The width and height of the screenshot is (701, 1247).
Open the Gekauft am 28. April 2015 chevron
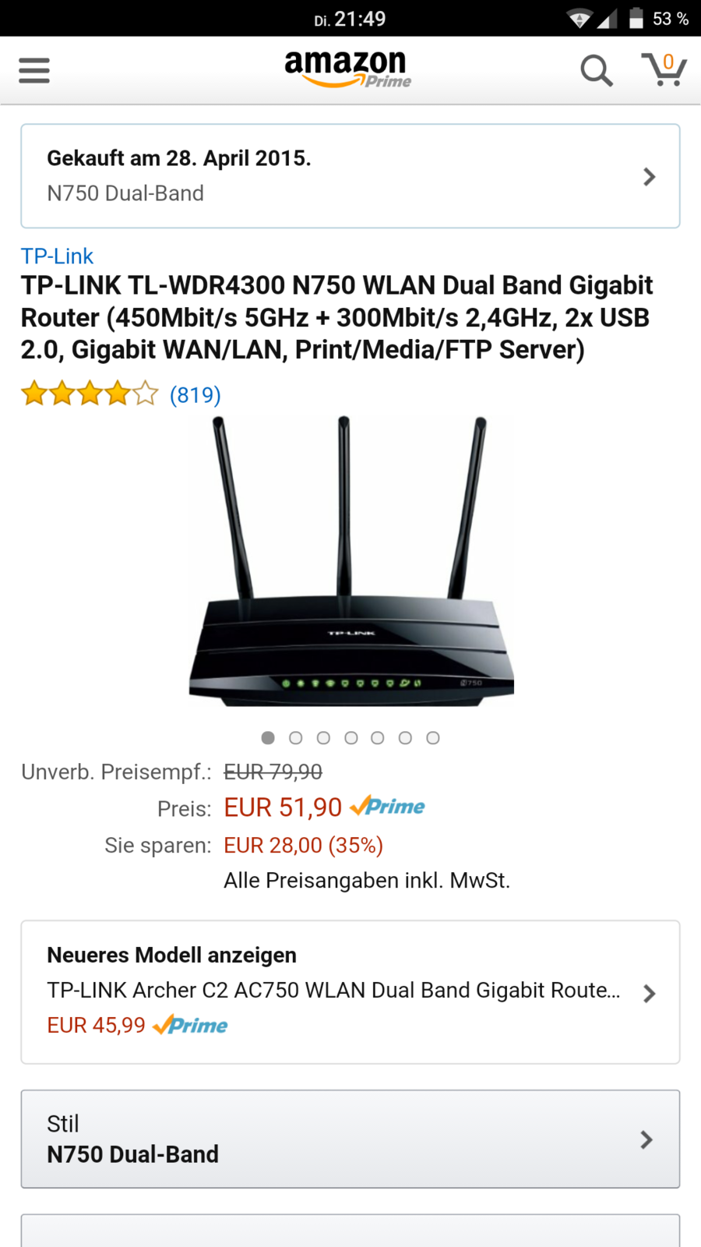[649, 177]
